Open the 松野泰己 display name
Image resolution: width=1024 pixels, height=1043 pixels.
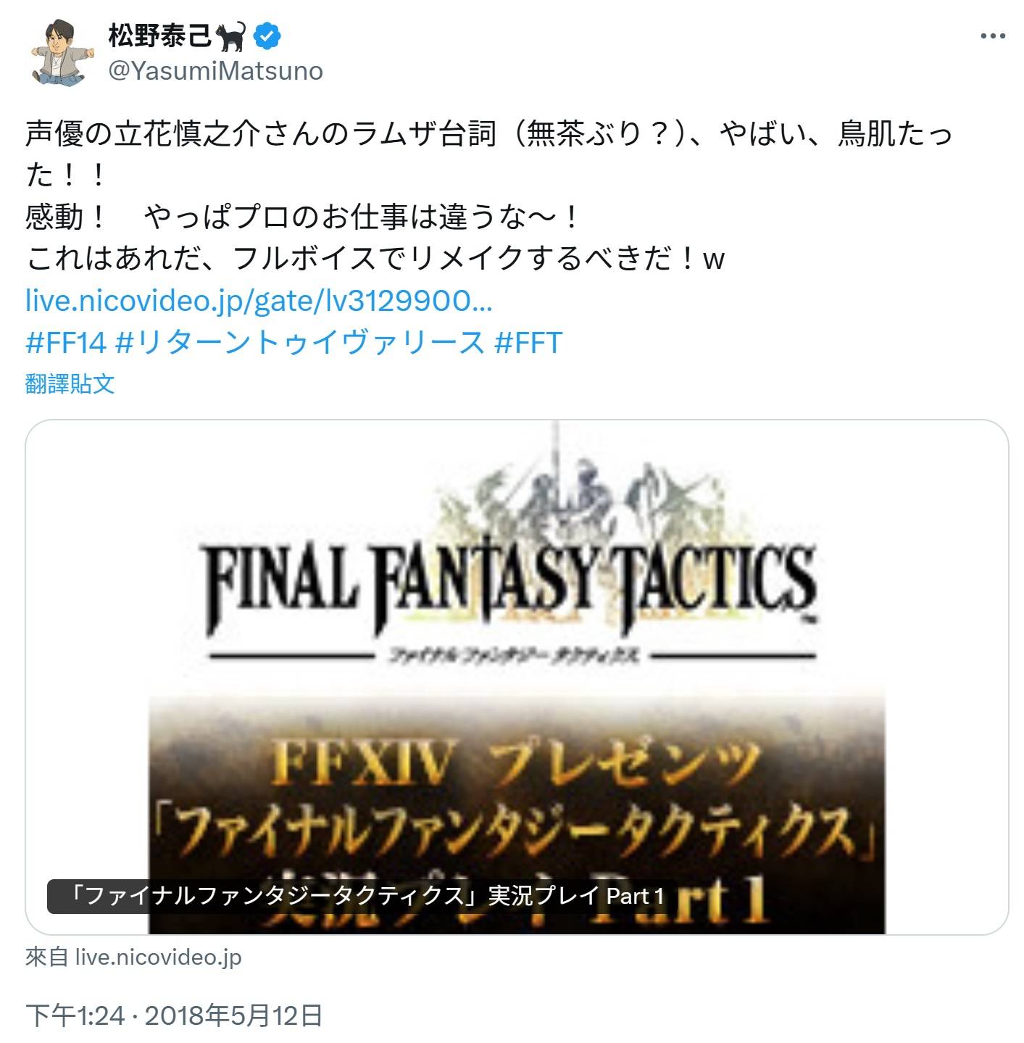tap(160, 36)
